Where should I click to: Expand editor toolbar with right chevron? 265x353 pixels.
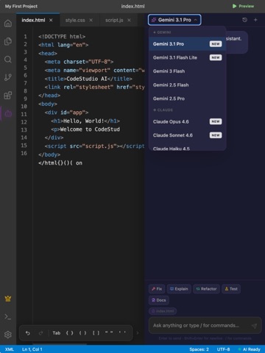pos(138,333)
